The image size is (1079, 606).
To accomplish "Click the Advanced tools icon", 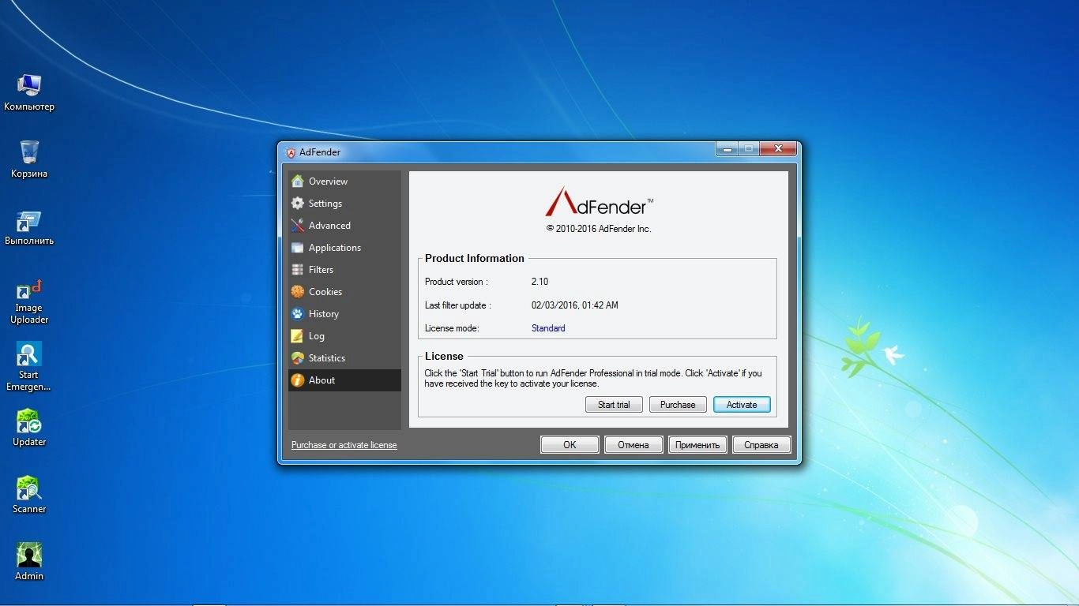I will [x=297, y=225].
